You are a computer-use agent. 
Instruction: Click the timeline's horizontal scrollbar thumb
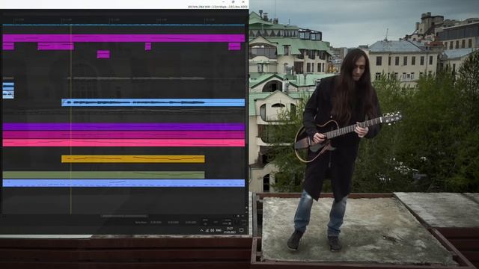125,216
